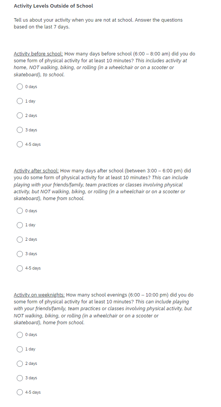
Task: Select 3 days for activity on weeknights
Action: [x=20, y=378]
